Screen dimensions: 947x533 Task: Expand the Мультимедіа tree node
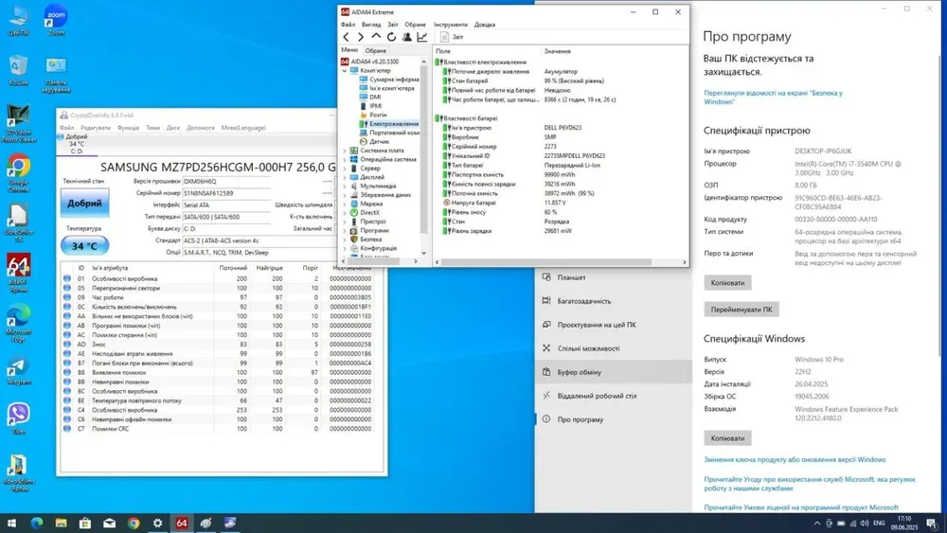(344, 187)
